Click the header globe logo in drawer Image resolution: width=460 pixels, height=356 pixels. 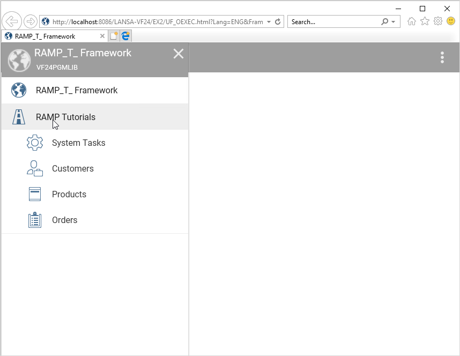point(19,60)
